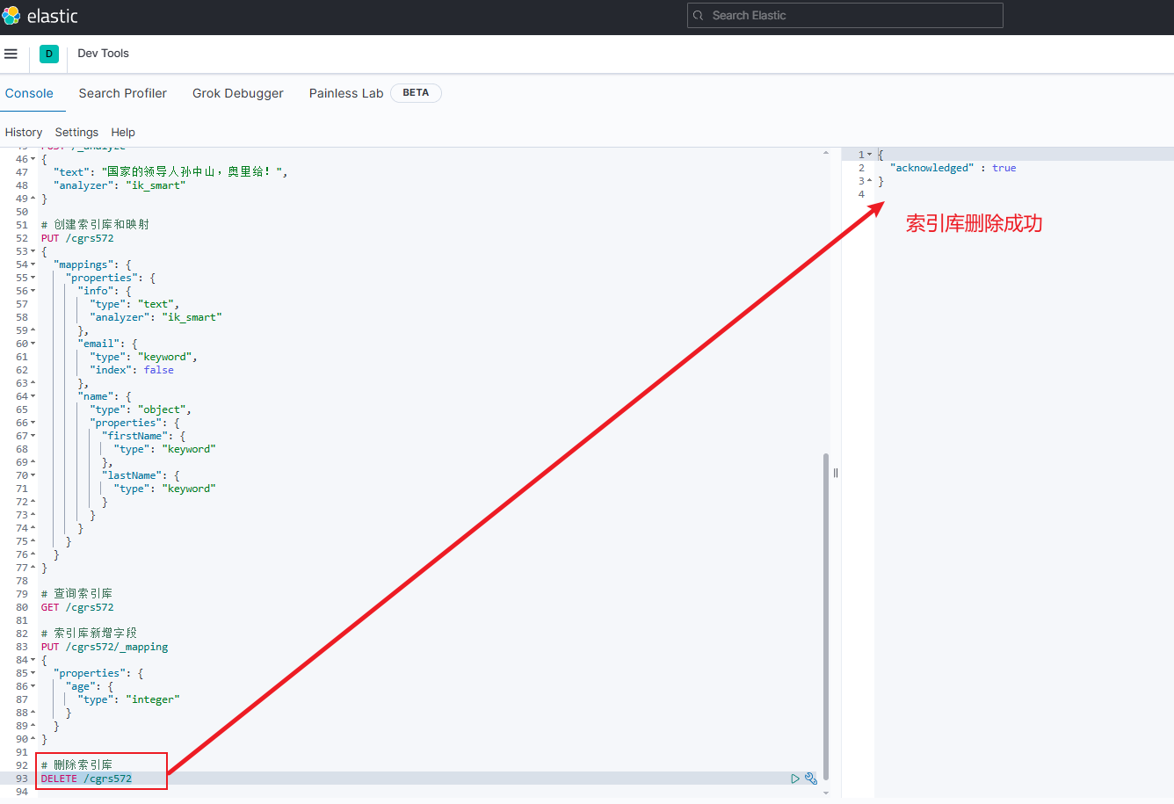Collapse the fold at editor line 84

[x=33, y=660]
